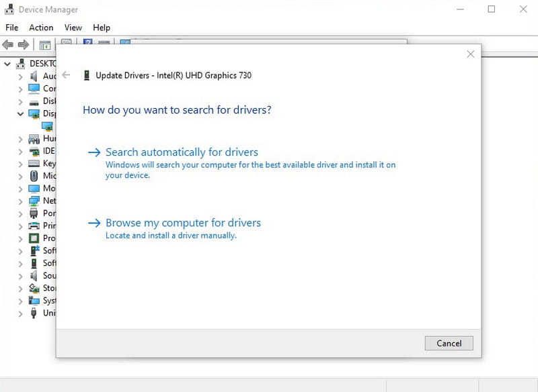Viewport: 538px width, 392px height.
Task: Open the Action menu
Action: pyautogui.click(x=41, y=28)
